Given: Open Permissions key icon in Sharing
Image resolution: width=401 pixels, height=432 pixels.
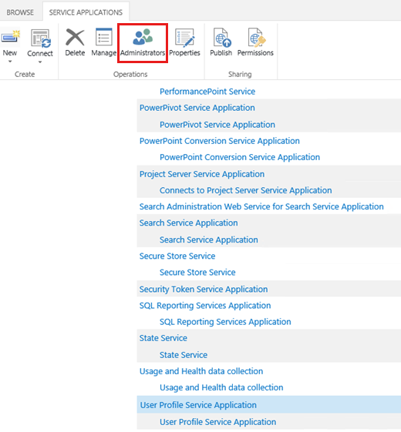Looking at the screenshot, I should [x=256, y=38].
